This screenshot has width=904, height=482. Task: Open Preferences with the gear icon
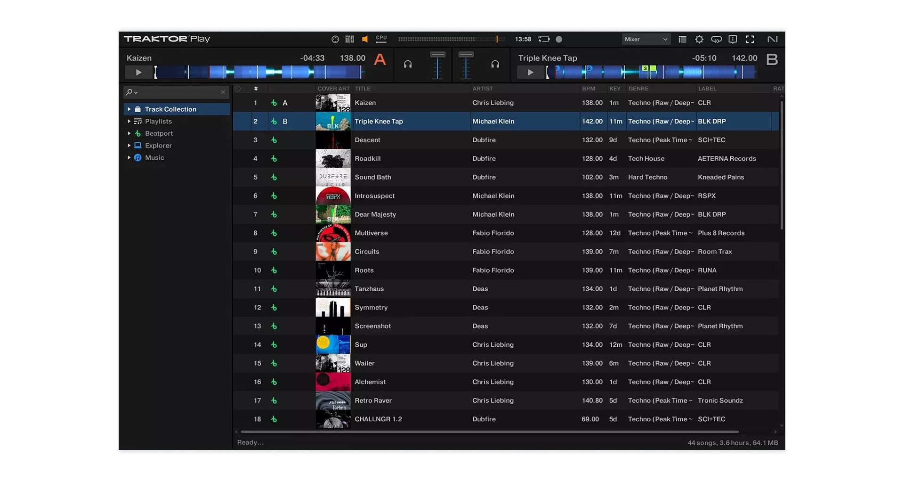699,40
